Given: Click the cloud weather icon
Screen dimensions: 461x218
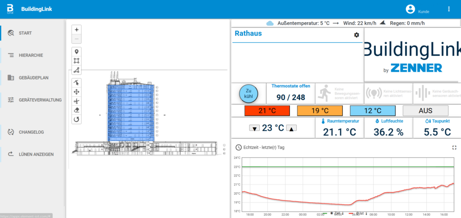Looking at the screenshot, I should tap(270, 23).
